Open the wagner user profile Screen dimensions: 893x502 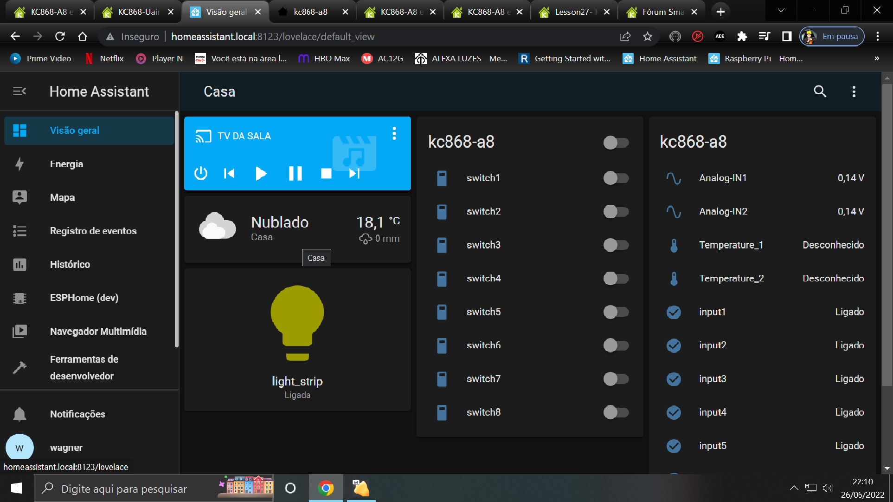click(x=66, y=448)
